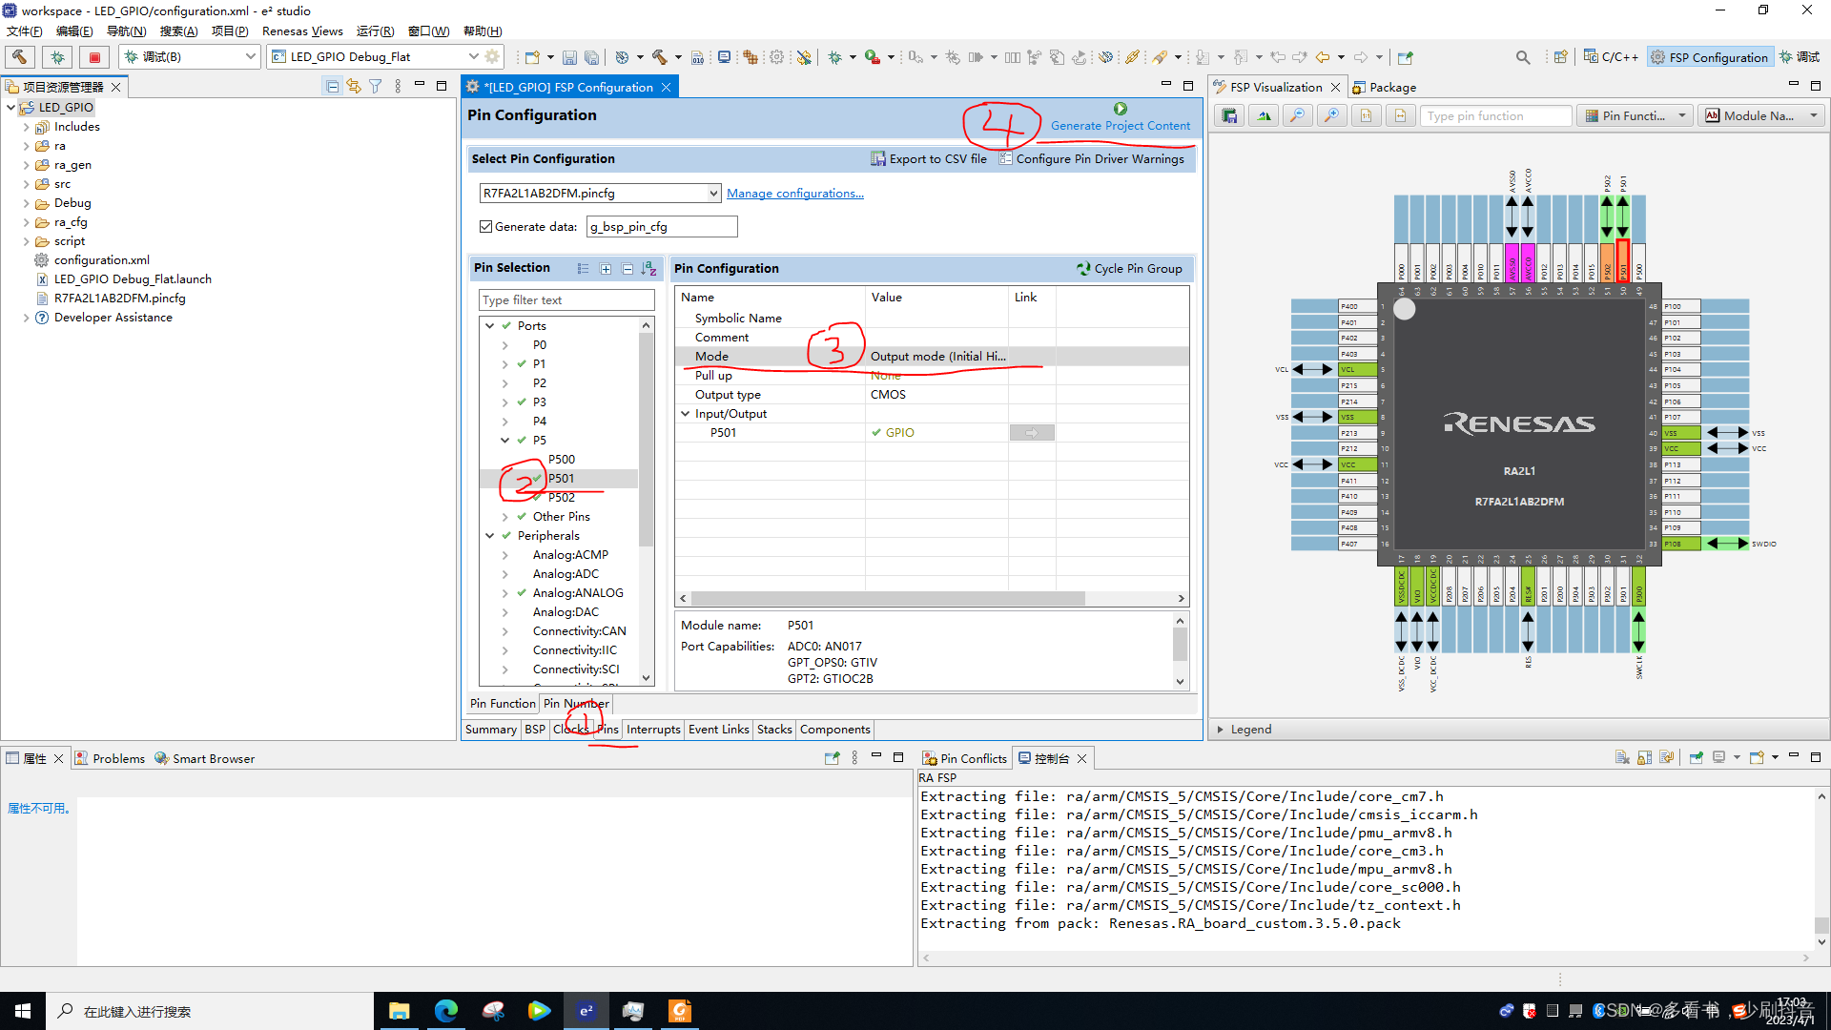1831x1030 pixels.
Task: Switch to the C/C++ perspective
Action: (x=1611, y=57)
